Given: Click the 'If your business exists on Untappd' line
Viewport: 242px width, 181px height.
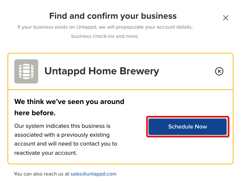Looking at the screenshot, I should point(105,27).
